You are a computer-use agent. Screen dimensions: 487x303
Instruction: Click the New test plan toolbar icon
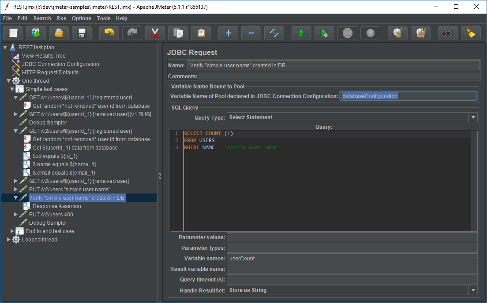pyautogui.click(x=13, y=33)
